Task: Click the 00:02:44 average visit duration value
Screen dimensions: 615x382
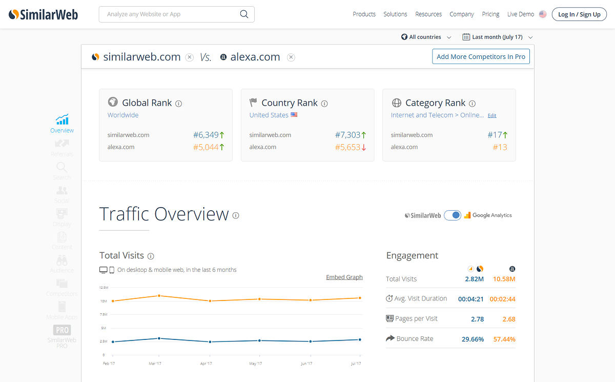Action: tap(503, 299)
